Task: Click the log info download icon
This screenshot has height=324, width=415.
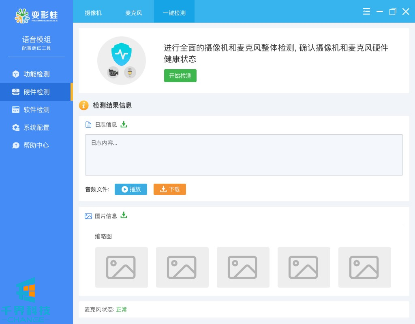Action: tap(124, 124)
